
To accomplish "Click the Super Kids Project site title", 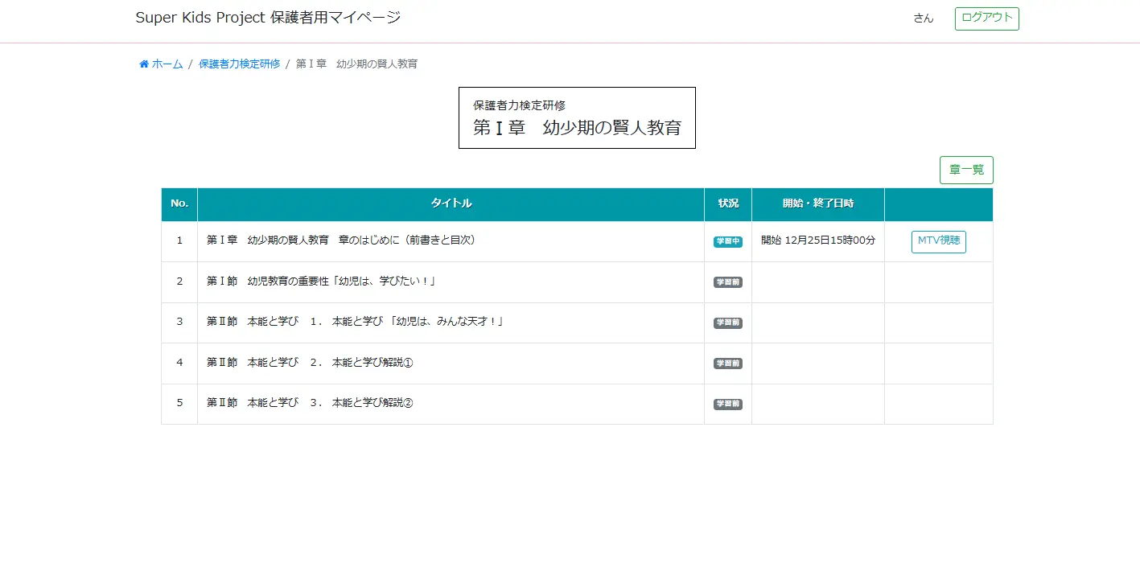I will [268, 18].
